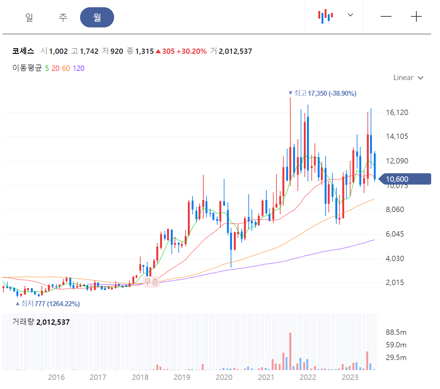Viewport: 440px width, 389px height.
Task: Open the Linear scale dropdown
Action: [x=408, y=77]
